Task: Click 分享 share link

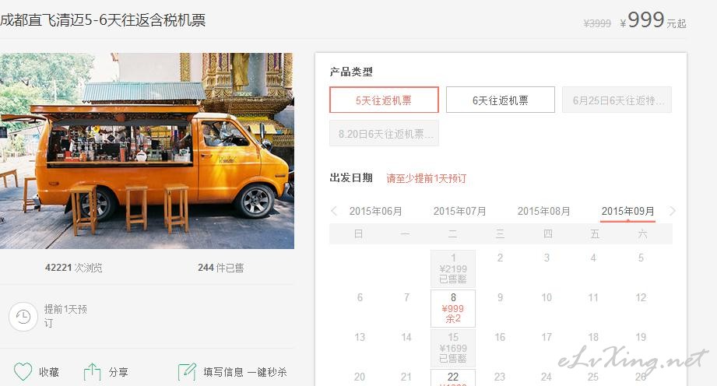Action: click(x=118, y=372)
